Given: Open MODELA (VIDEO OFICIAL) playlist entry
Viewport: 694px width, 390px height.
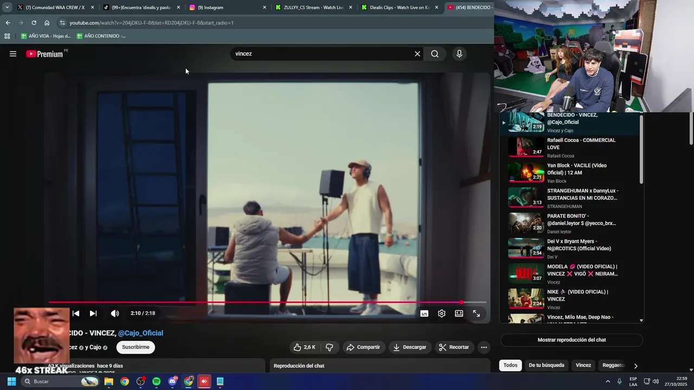Looking at the screenshot, I should (x=569, y=274).
